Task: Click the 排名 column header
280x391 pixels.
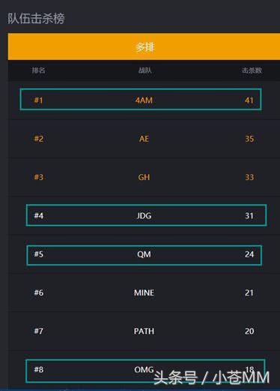Action: (x=38, y=71)
